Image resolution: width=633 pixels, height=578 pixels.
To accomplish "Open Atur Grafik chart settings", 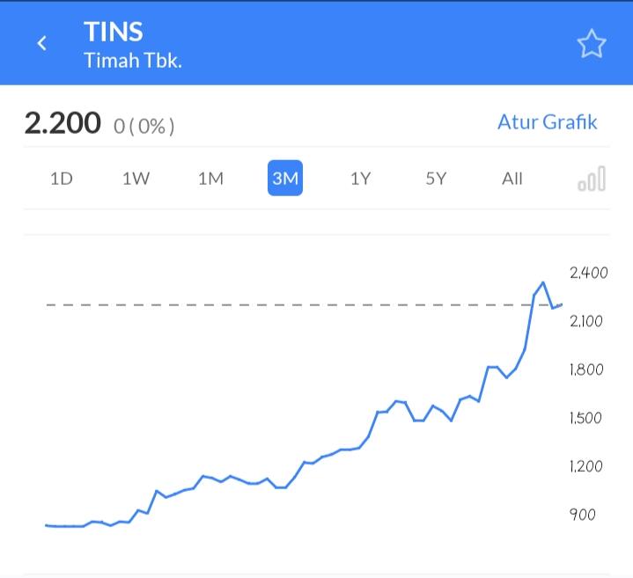I will click(547, 121).
